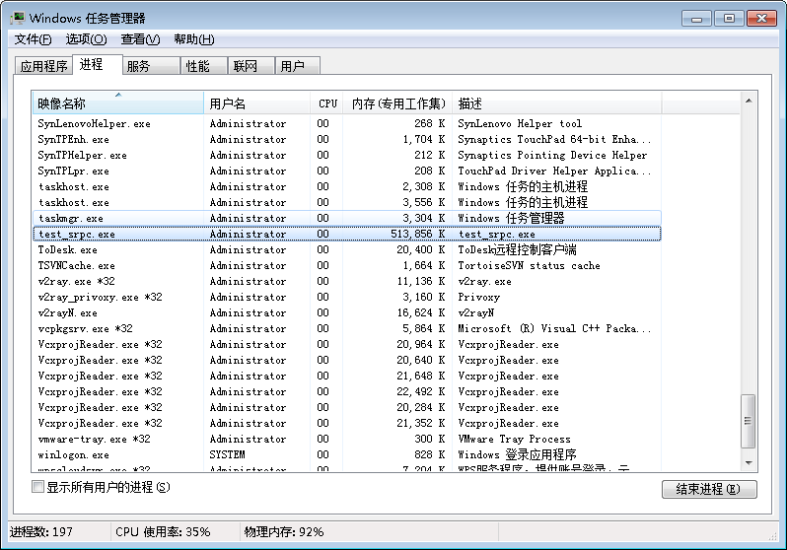The image size is (787, 550).
Task: Select the v2rayN.exe process
Action: click(x=347, y=312)
